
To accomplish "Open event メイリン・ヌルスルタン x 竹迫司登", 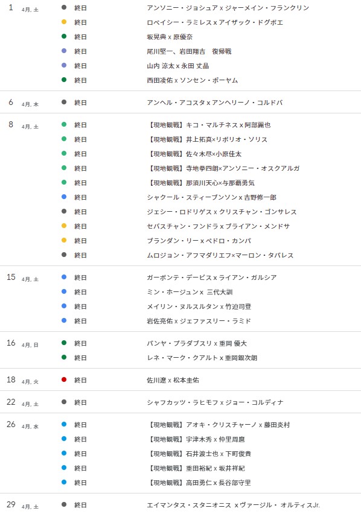I will pyautogui.click(x=199, y=306).
